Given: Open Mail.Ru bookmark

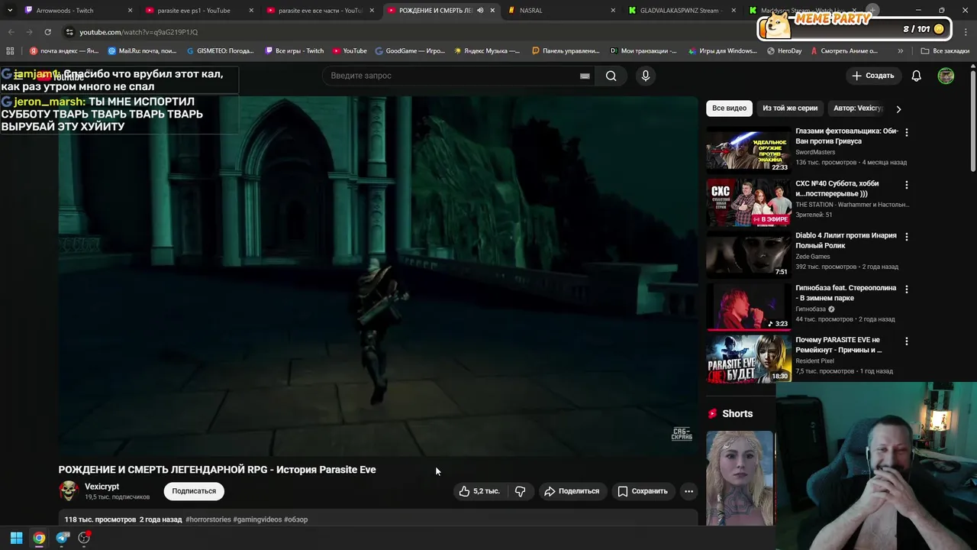Looking at the screenshot, I should coord(143,51).
